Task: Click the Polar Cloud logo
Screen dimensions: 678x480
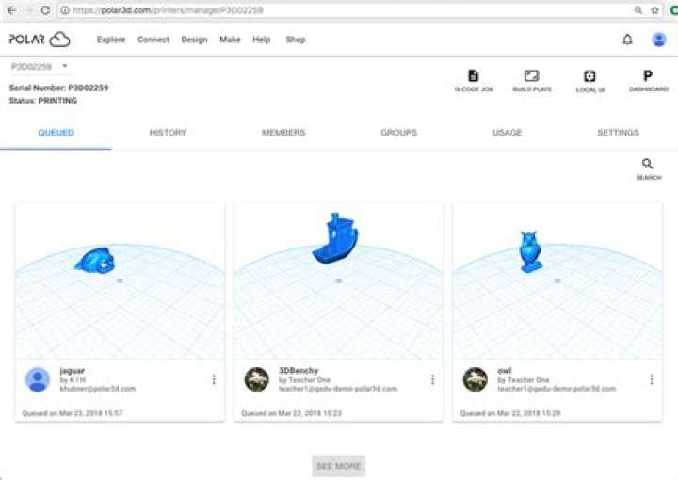Action: 40,40
